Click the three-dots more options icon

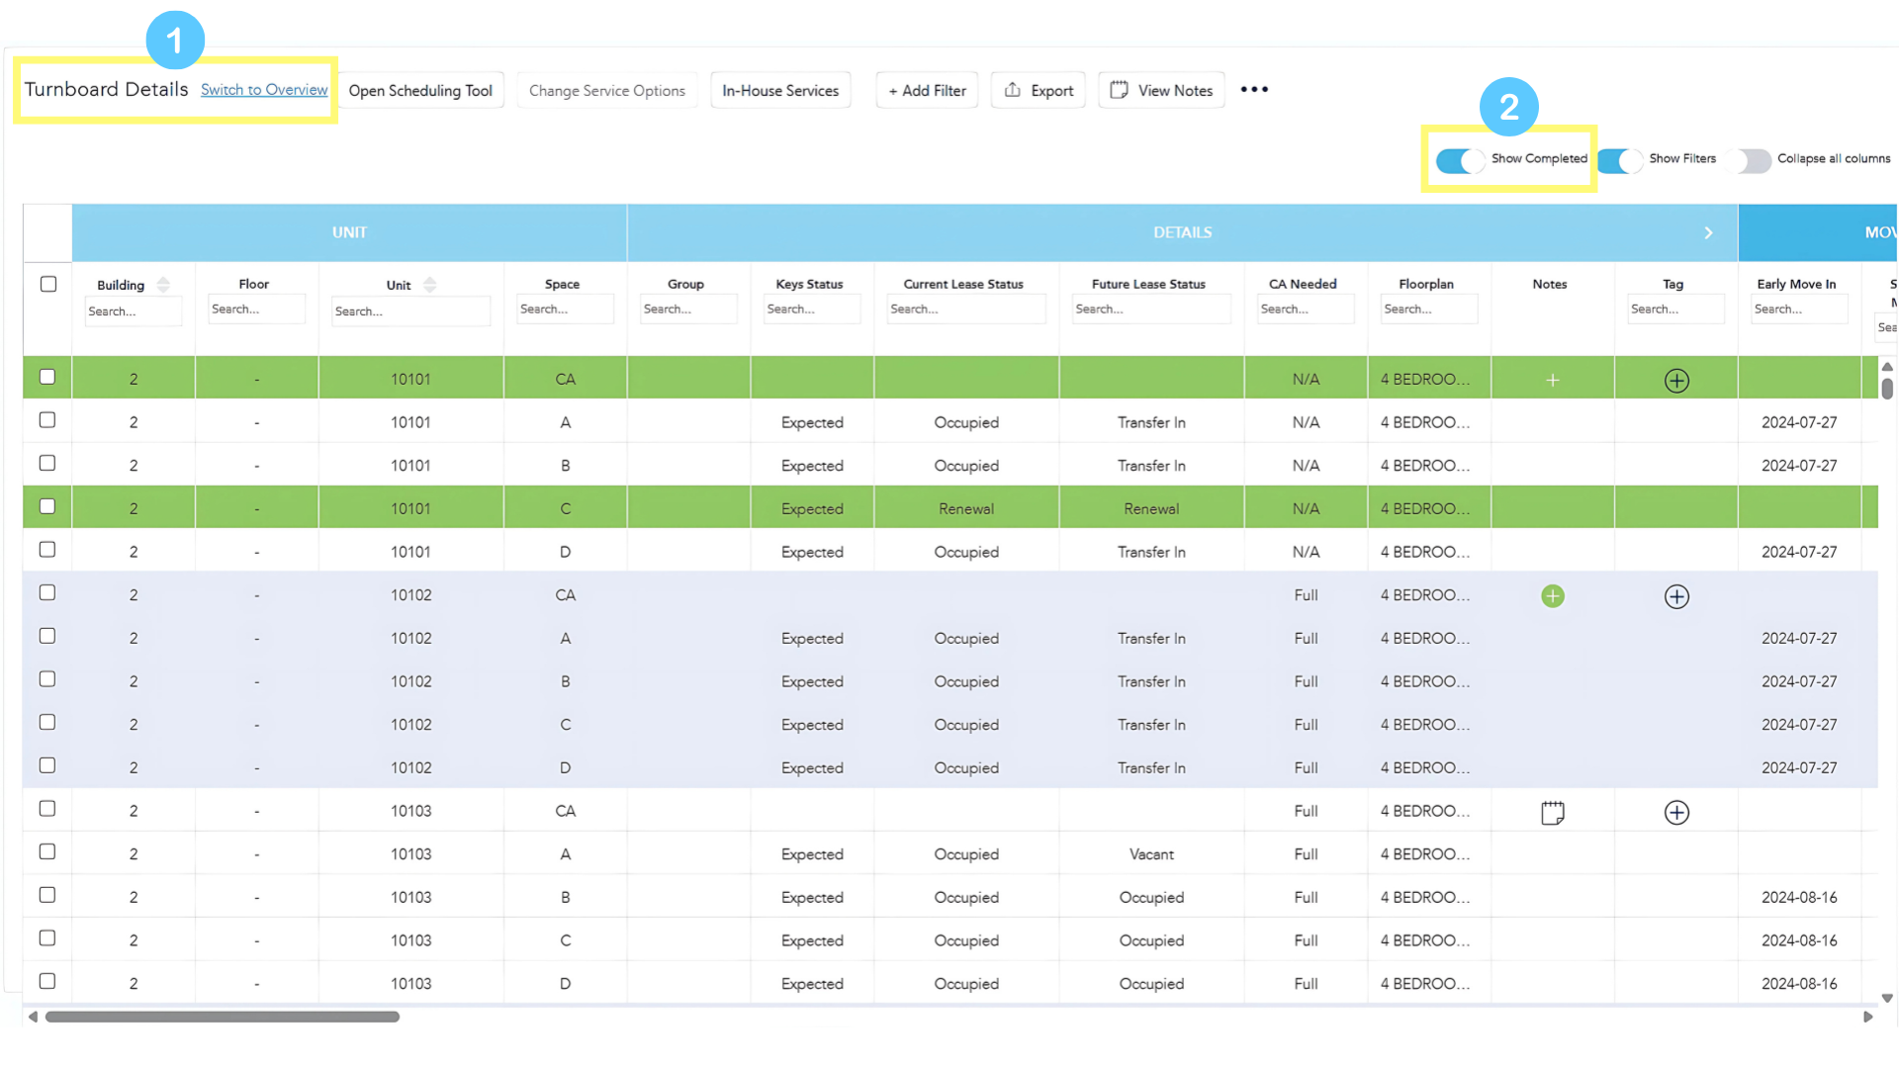tap(1254, 90)
